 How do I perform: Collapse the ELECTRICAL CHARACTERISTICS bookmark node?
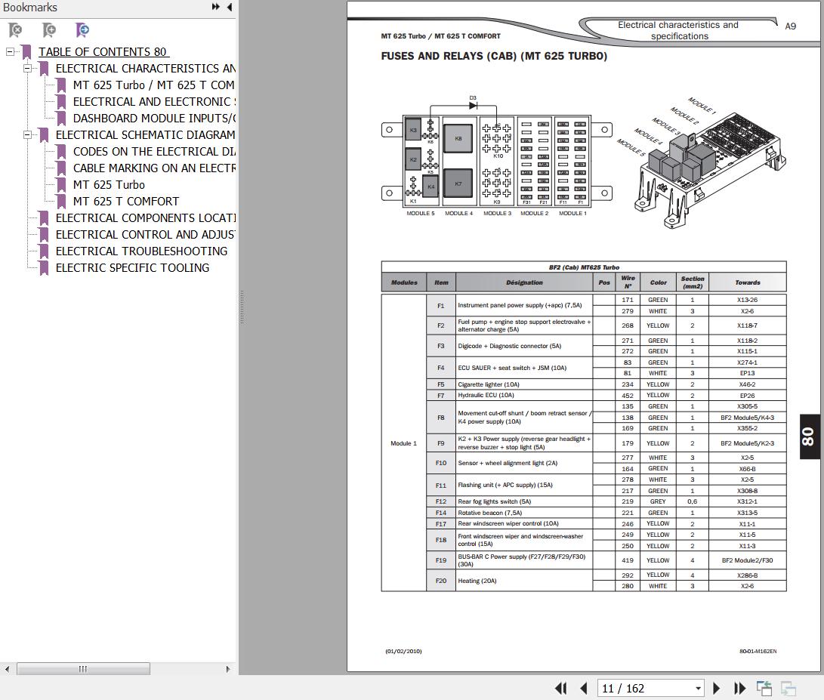tap(27, 68)
